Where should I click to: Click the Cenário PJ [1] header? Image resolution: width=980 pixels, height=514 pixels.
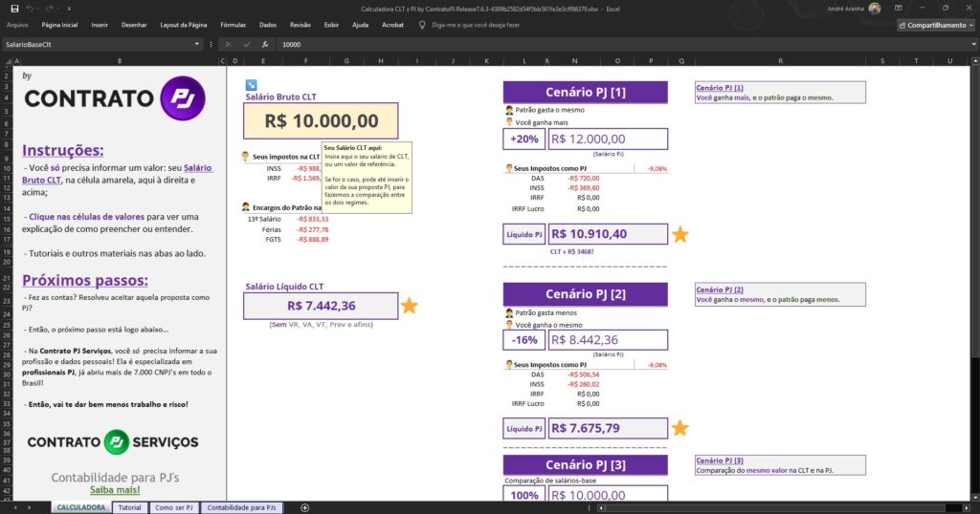[585, 93]
